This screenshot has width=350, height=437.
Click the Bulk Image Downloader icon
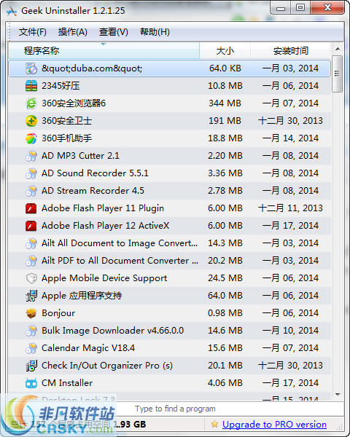point(31,331)
